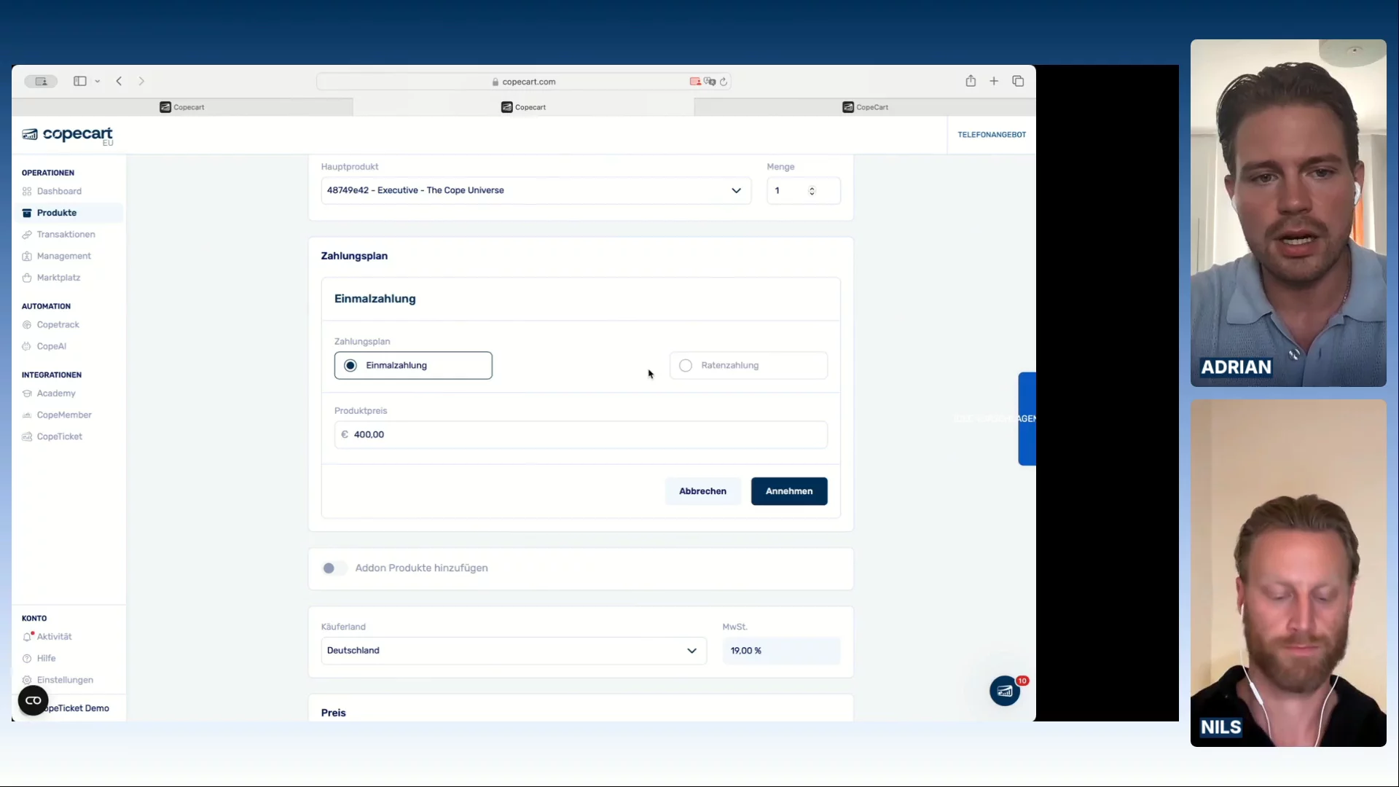Viewport: 1399px width, 787px height.
Task: Select the Ratenzahlung radio option
Action: 686,366
